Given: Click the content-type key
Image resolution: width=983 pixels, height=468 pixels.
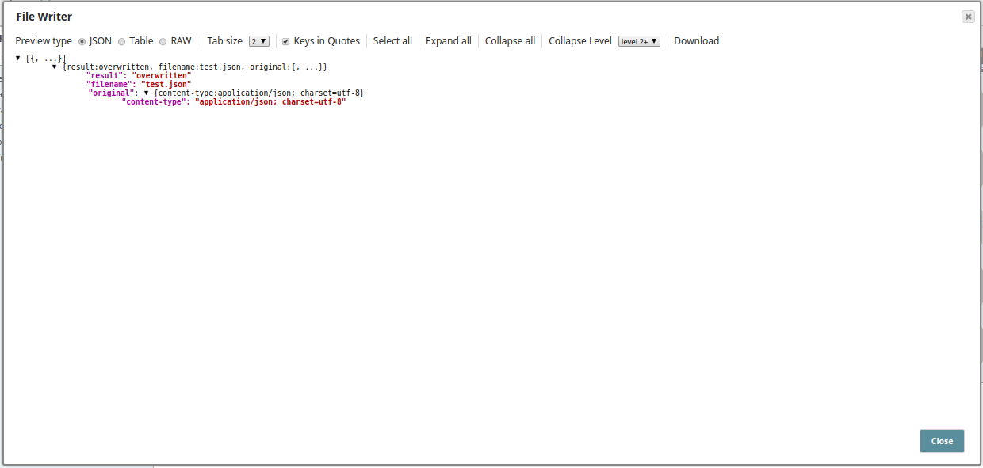Looking at the screenshot, I should tap(156, 101).
